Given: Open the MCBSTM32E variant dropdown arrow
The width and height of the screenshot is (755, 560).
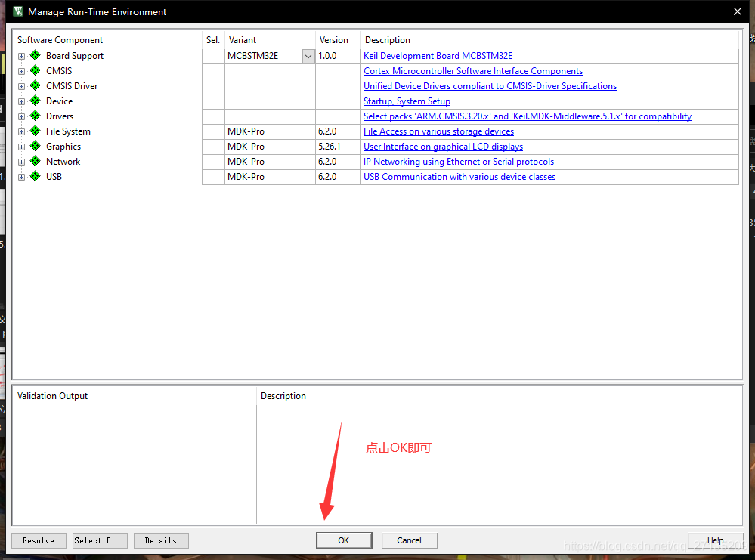Looking at the screenshot, I should coord(308,57).
